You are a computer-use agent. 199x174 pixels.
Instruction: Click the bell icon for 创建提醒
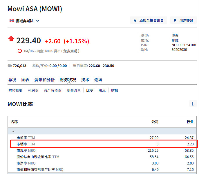click(x=175, y=20)
